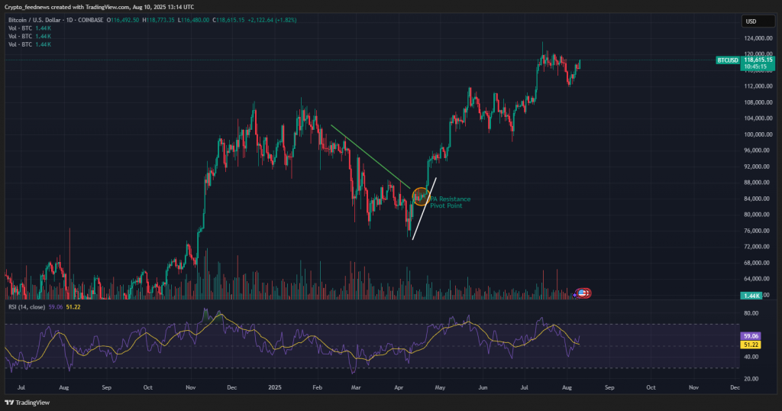Click the 118,615.15 current price label
The width and height of the screenshot is (782, 411).
[x=758, y=59]
